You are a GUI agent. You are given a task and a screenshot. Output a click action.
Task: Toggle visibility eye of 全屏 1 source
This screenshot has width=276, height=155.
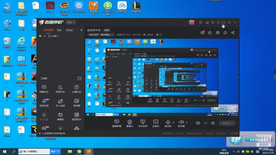pos(40,36)
